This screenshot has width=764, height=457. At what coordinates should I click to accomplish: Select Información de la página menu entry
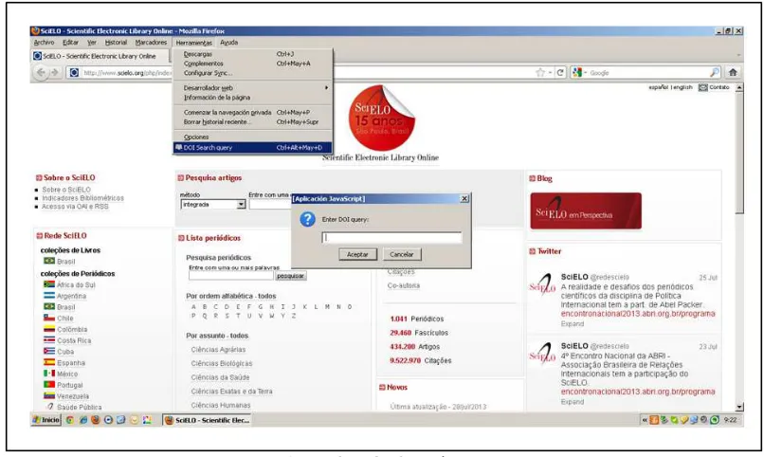coord(252,98)
